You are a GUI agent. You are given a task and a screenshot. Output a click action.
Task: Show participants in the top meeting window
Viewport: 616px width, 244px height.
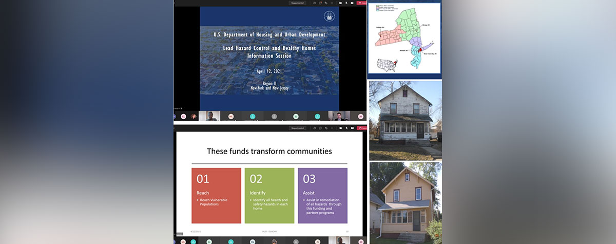[x=315, y=3]
